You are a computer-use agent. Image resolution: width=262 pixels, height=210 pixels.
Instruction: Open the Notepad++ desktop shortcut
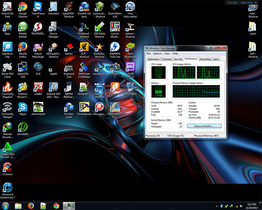point(84,89)
